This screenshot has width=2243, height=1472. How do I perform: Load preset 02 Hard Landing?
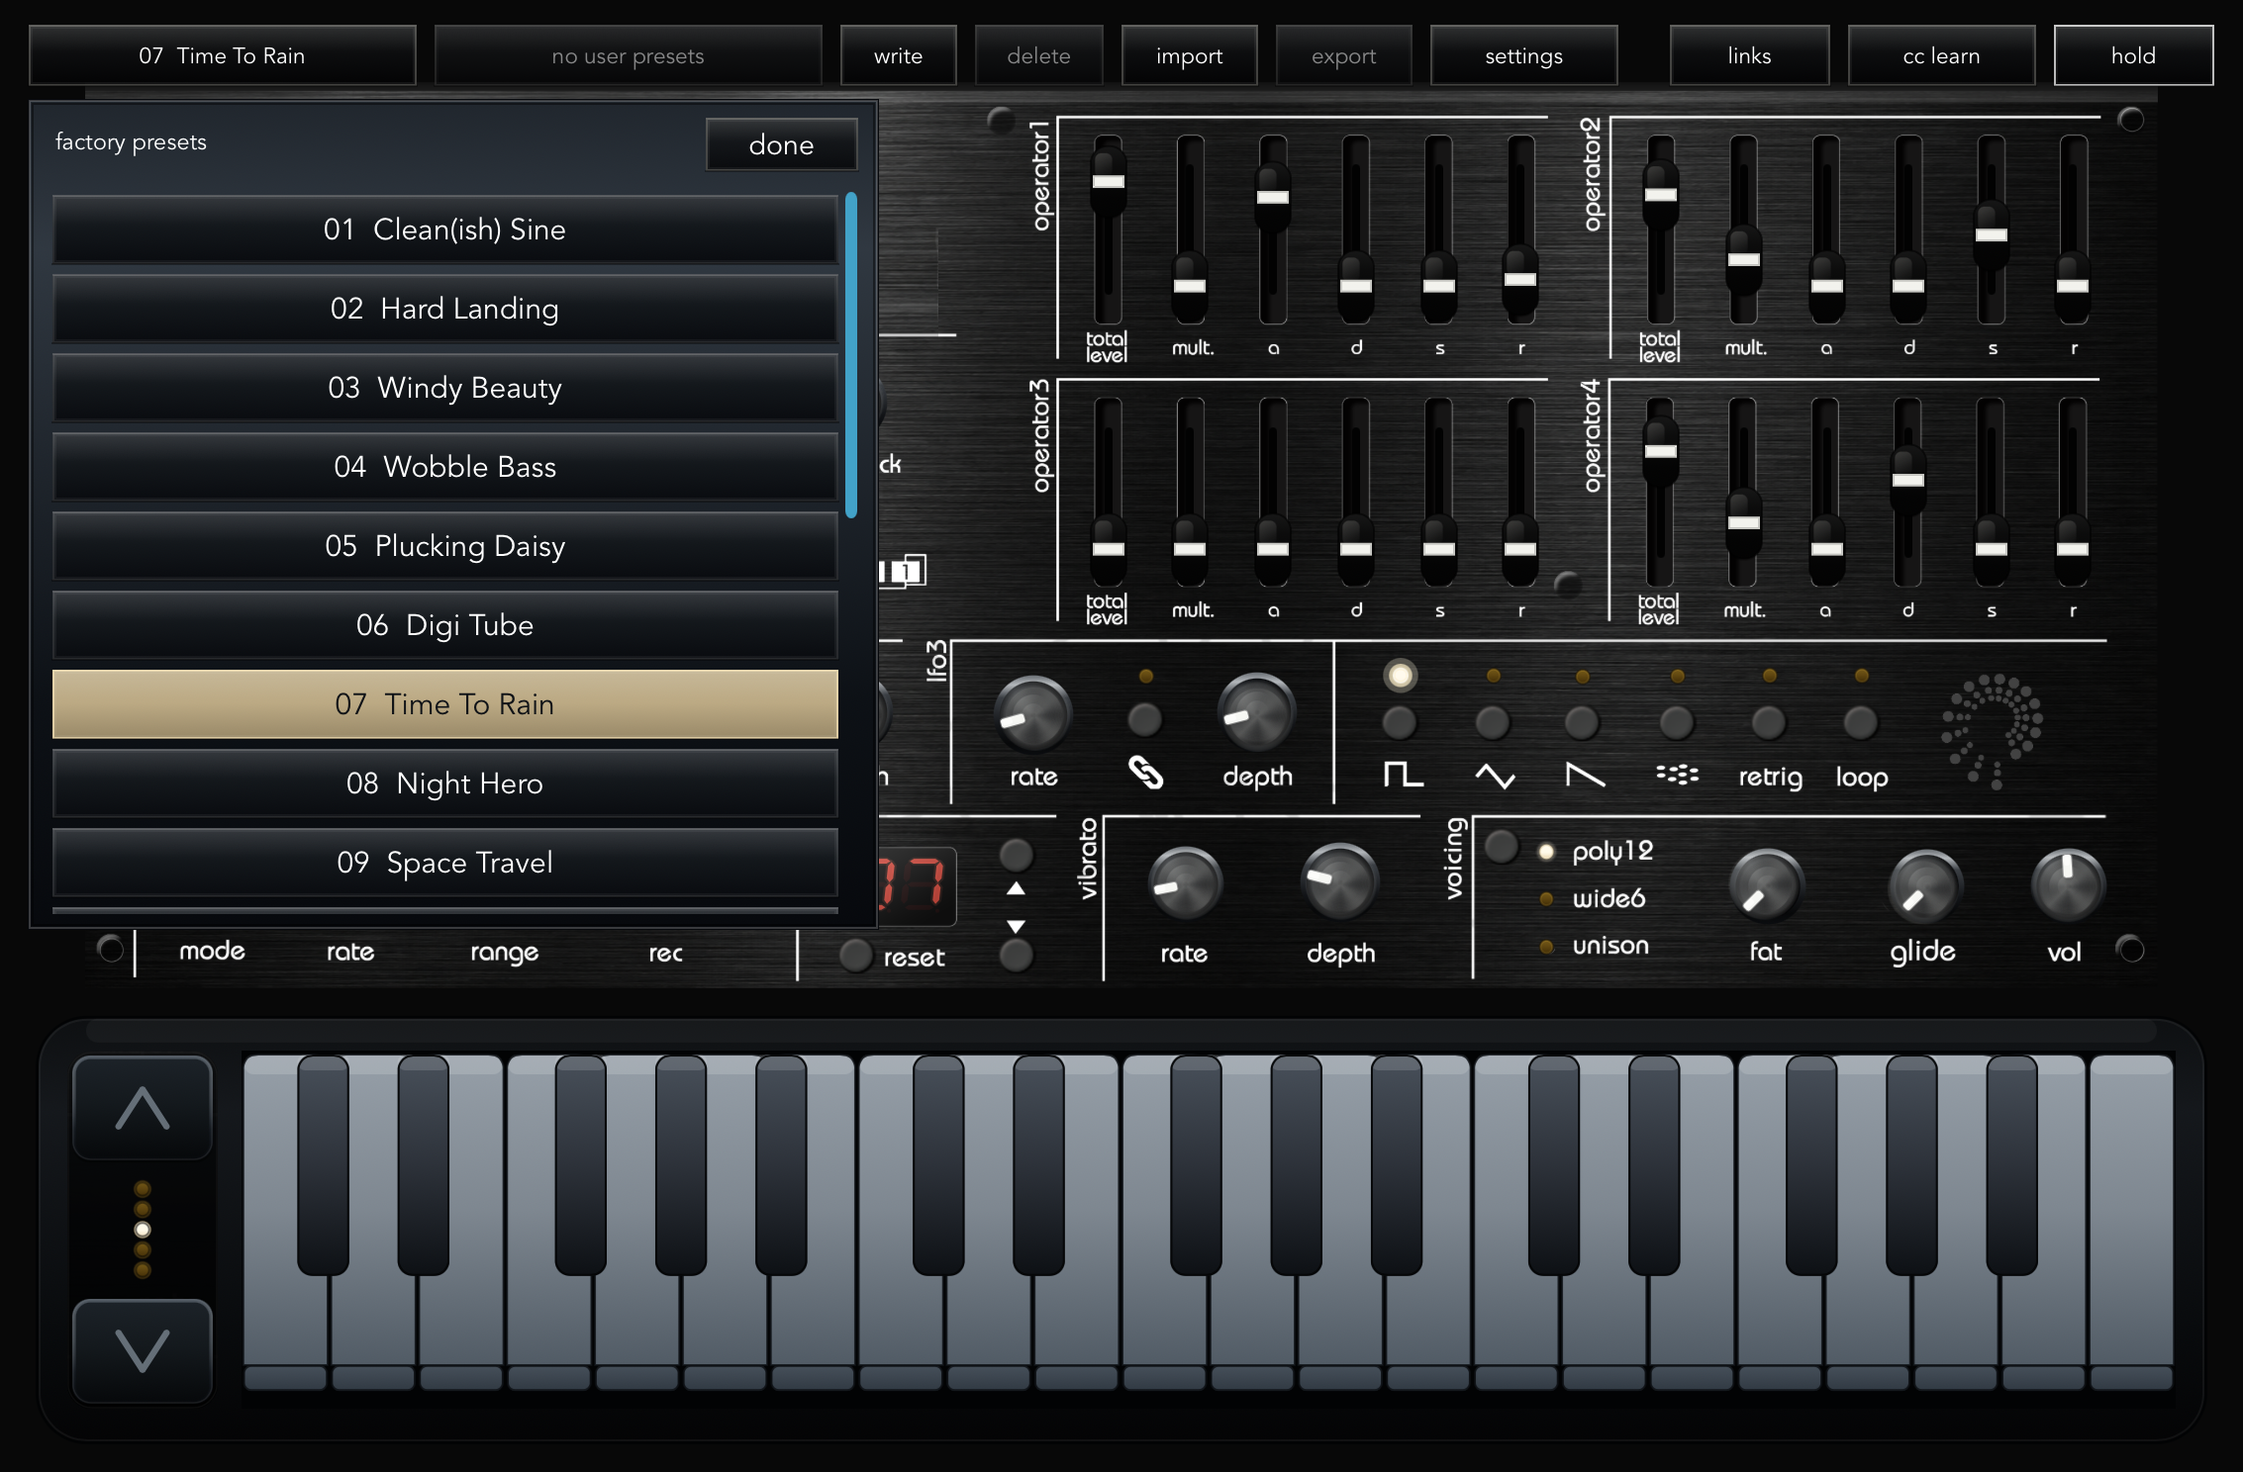(x=445, y=309)
